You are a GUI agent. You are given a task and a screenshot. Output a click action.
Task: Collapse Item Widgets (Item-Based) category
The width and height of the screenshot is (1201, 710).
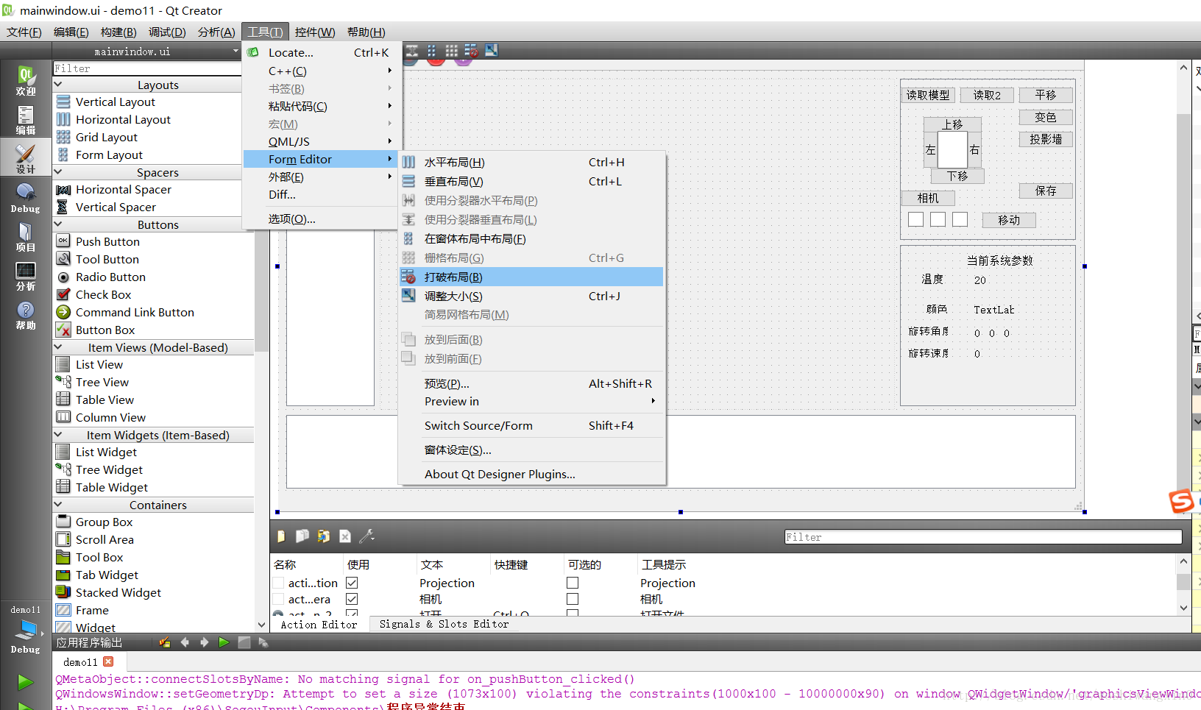tap(59, 435)
